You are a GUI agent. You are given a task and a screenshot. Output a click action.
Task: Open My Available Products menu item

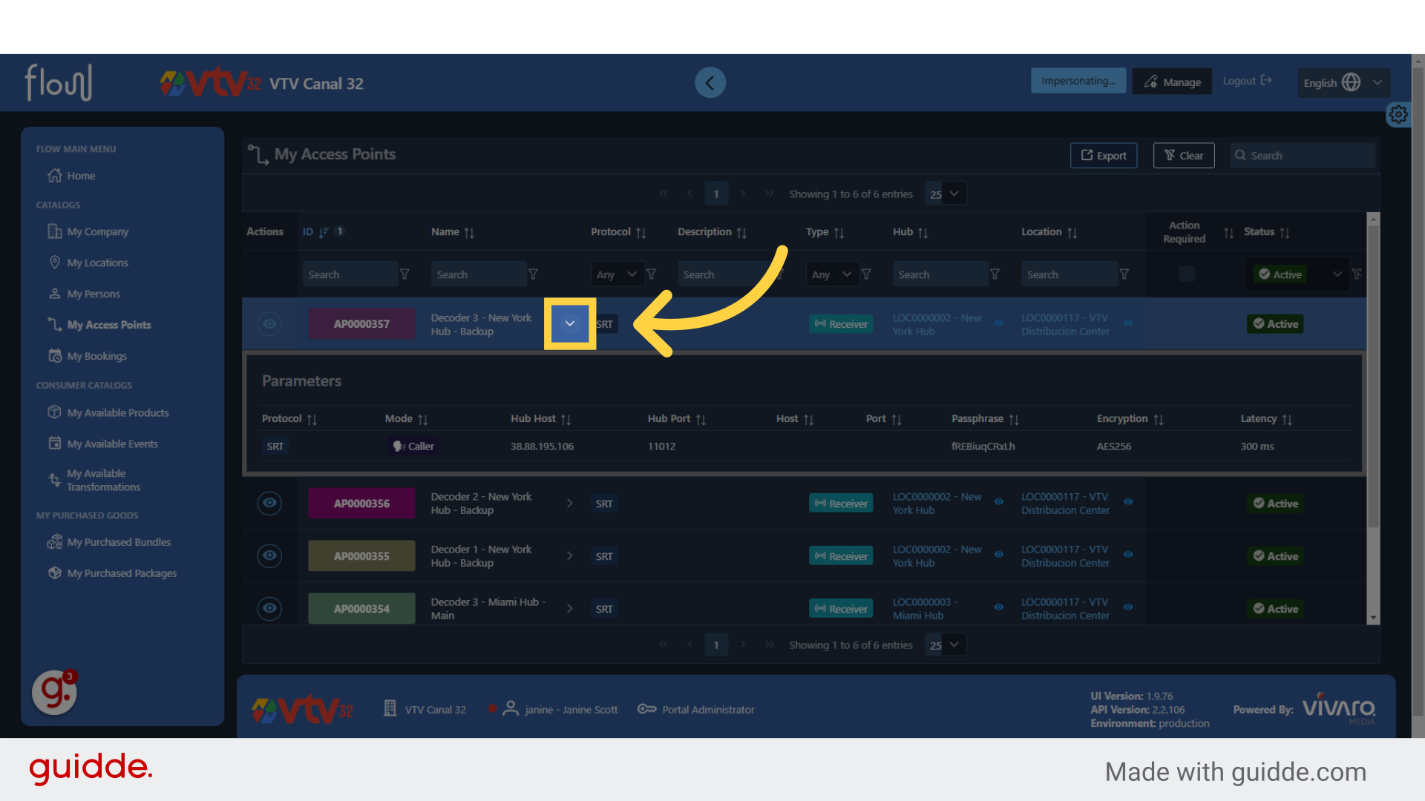117,412
